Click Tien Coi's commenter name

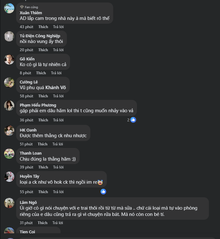pos(28,232)
